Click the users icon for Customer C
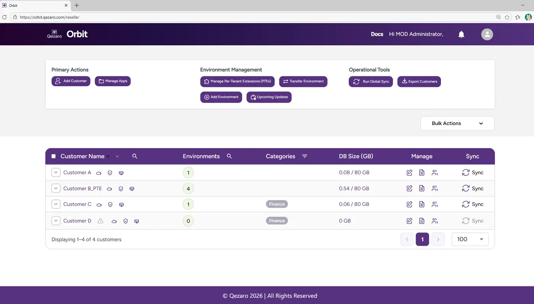 (x=434, y=204)
